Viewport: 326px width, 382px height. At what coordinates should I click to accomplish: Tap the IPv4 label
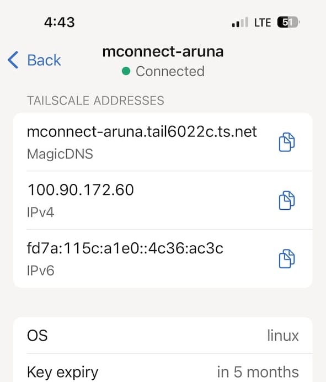40,212
